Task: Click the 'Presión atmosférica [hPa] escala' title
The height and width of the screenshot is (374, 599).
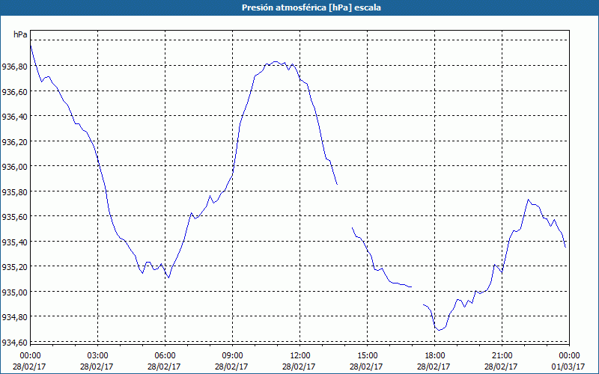Action: coord(311,7)
